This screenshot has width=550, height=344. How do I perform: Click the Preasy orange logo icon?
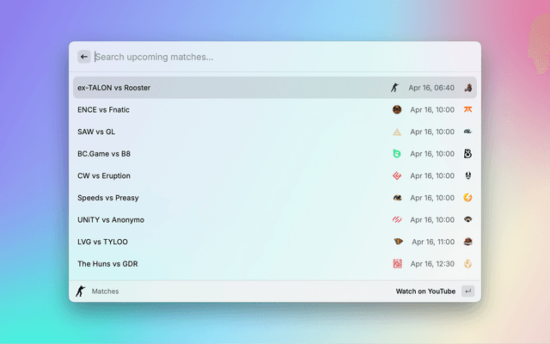(x=467, y=198)
